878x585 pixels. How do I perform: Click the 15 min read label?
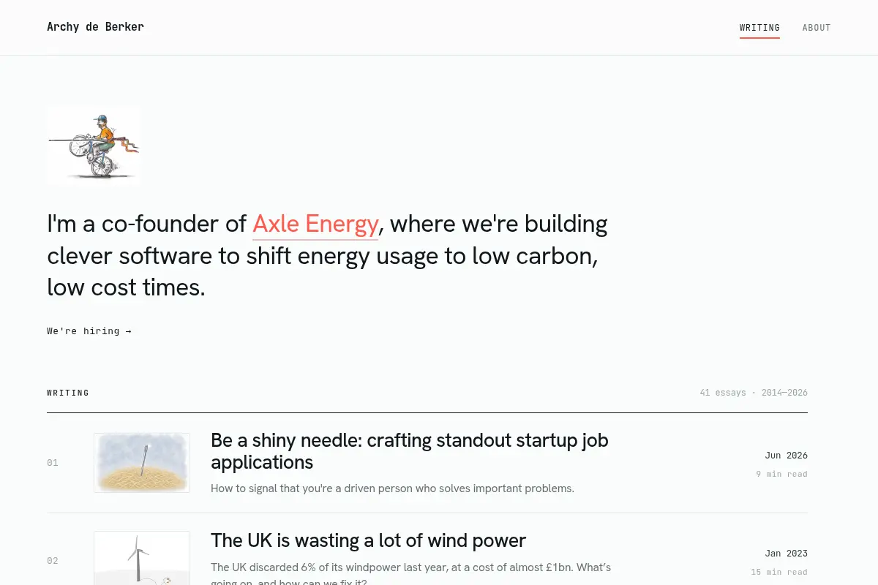[x=779, y=573]
